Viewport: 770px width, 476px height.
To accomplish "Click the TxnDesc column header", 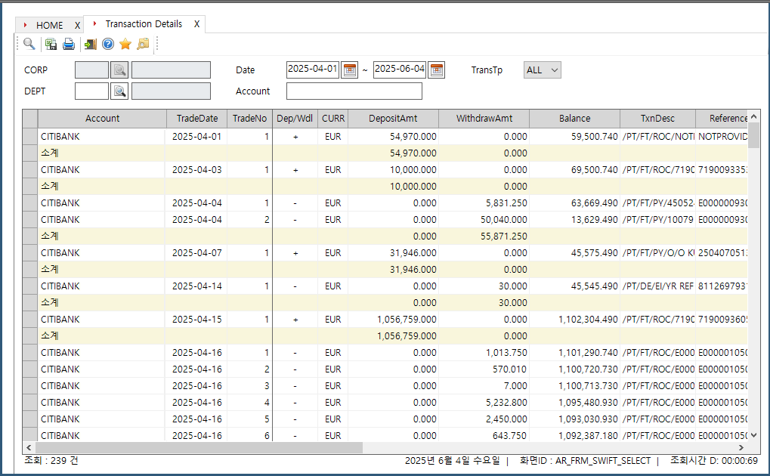I will point(657,119).
